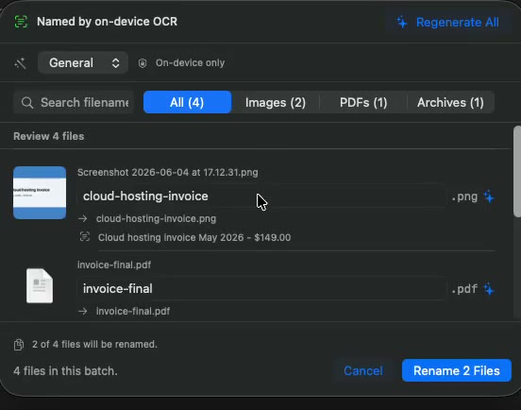Viewport: 521px width, 410px height.
Task: Click the .pdf extension label
Action: click(464, 289)
